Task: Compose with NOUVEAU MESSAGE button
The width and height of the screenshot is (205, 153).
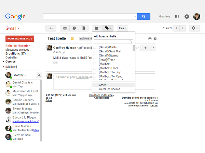Action: pos(20,39)
